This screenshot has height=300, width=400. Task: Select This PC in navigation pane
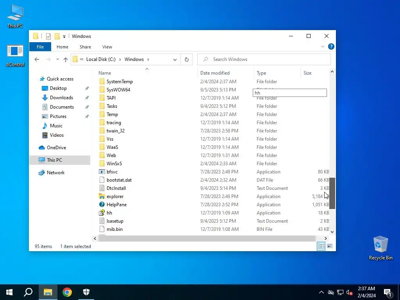pos(60,160)
